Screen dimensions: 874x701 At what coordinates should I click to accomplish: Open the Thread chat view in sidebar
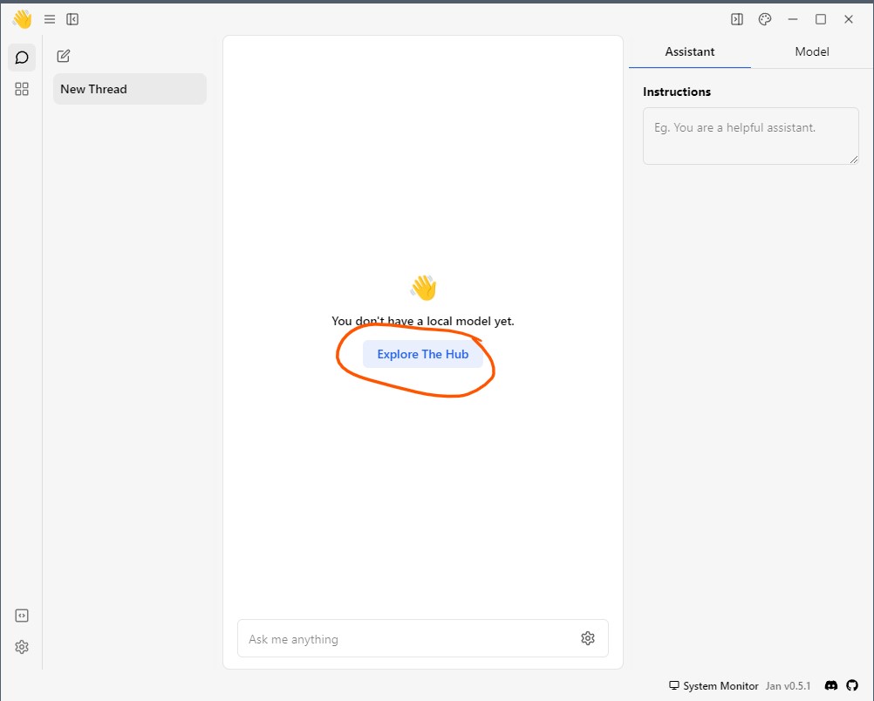click(x=22, y=58)
